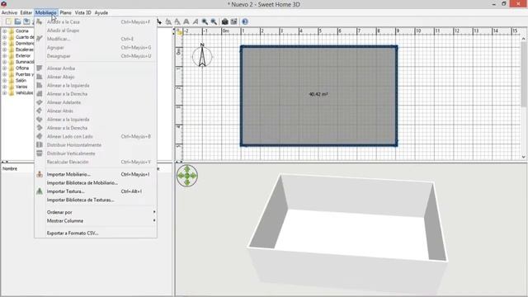Screen dimensions: 528x297
Task: Open the Ordenar por submenu
Action: coord(96,212)
